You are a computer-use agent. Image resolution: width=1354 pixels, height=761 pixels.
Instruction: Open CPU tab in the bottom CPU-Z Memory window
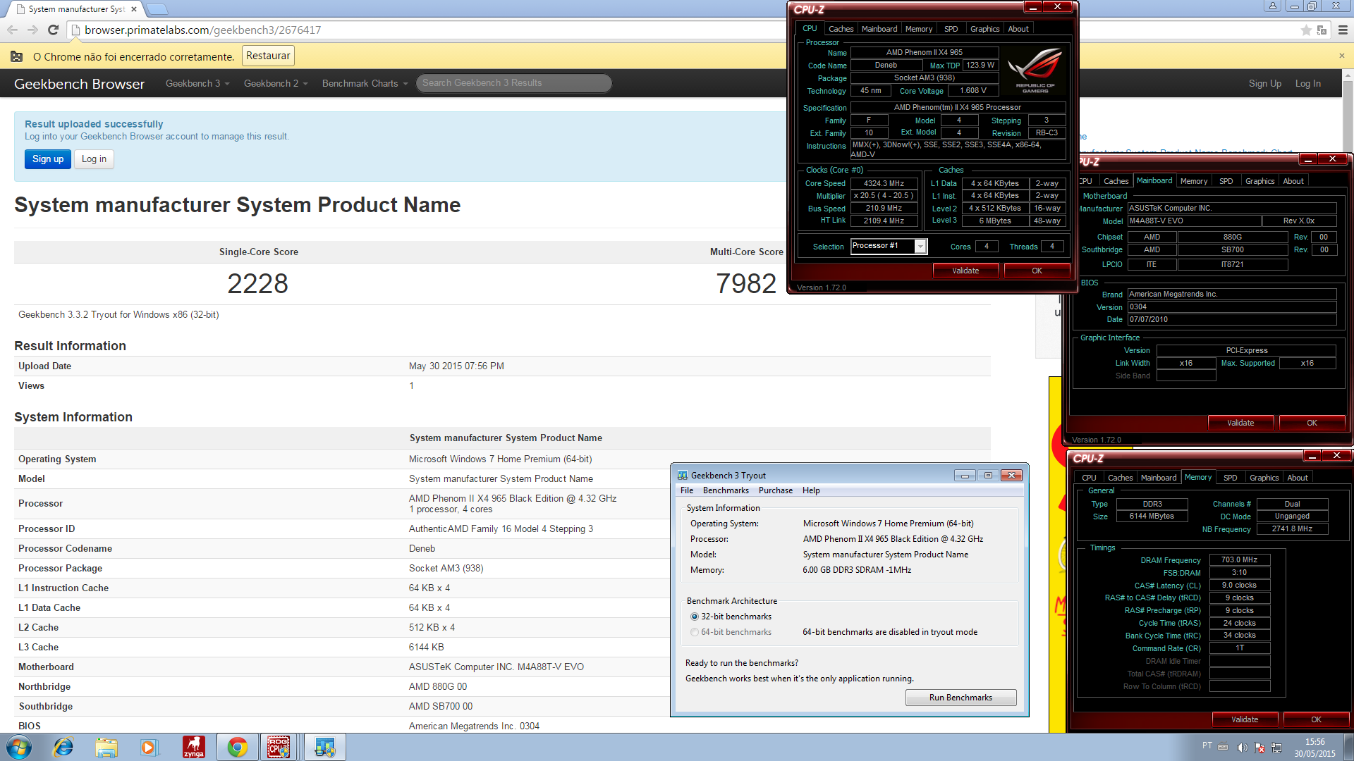click(1089, 478)
